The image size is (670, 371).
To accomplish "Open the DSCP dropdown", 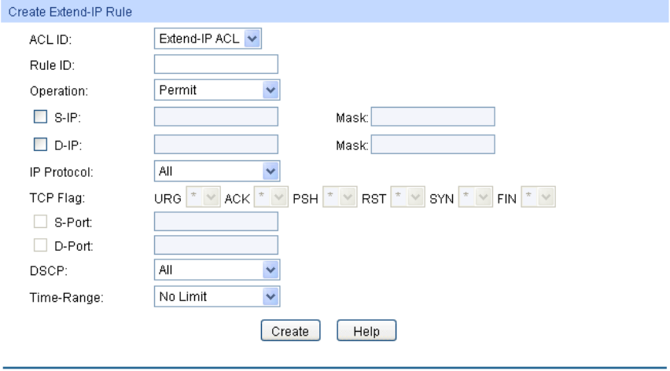I will 217,270.
